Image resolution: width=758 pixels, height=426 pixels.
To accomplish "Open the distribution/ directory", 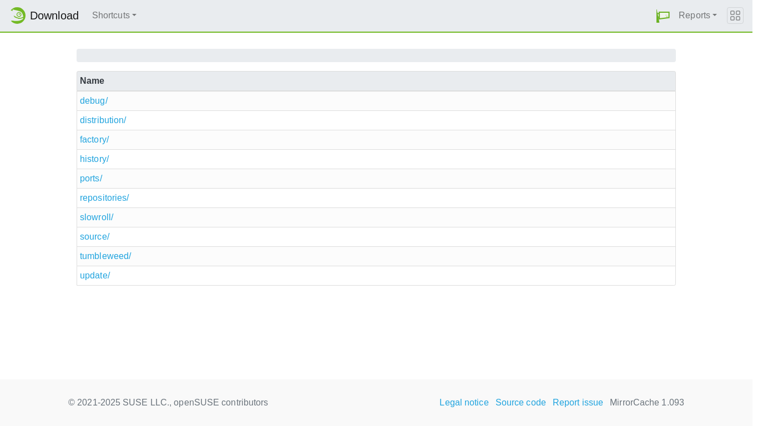I will point(103,120).
